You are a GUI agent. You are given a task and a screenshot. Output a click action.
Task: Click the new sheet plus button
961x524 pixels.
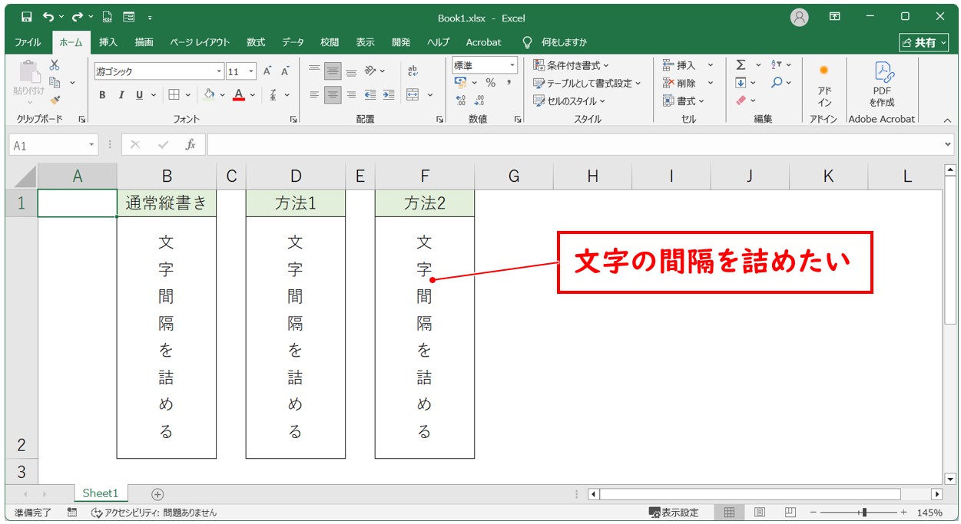pyautogui.click(x=157, y=494)
